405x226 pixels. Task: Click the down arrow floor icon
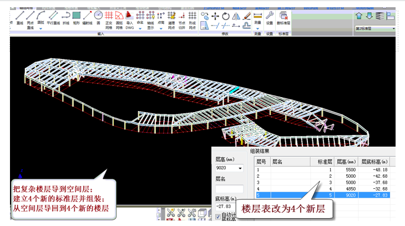(369, 16)
